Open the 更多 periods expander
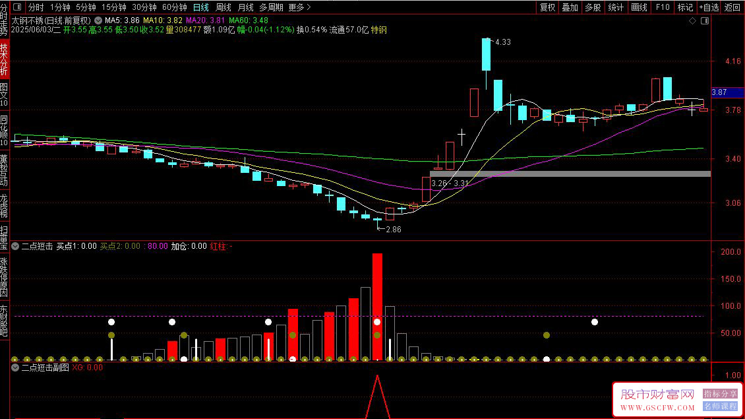This screenshot has width=745, height=419. (x=299, y=7)
